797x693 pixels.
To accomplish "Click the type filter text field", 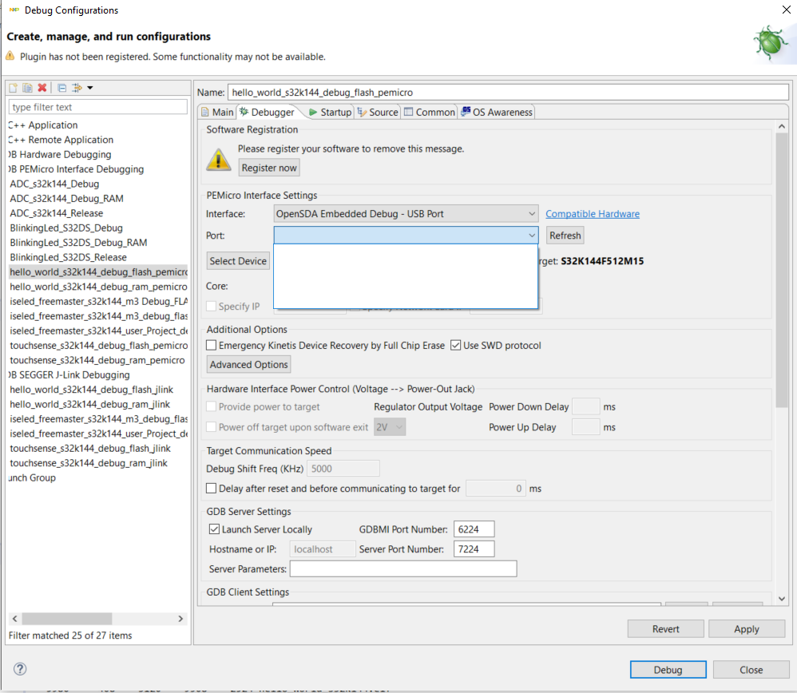I will pyautogui.click(x=98, y=107).
